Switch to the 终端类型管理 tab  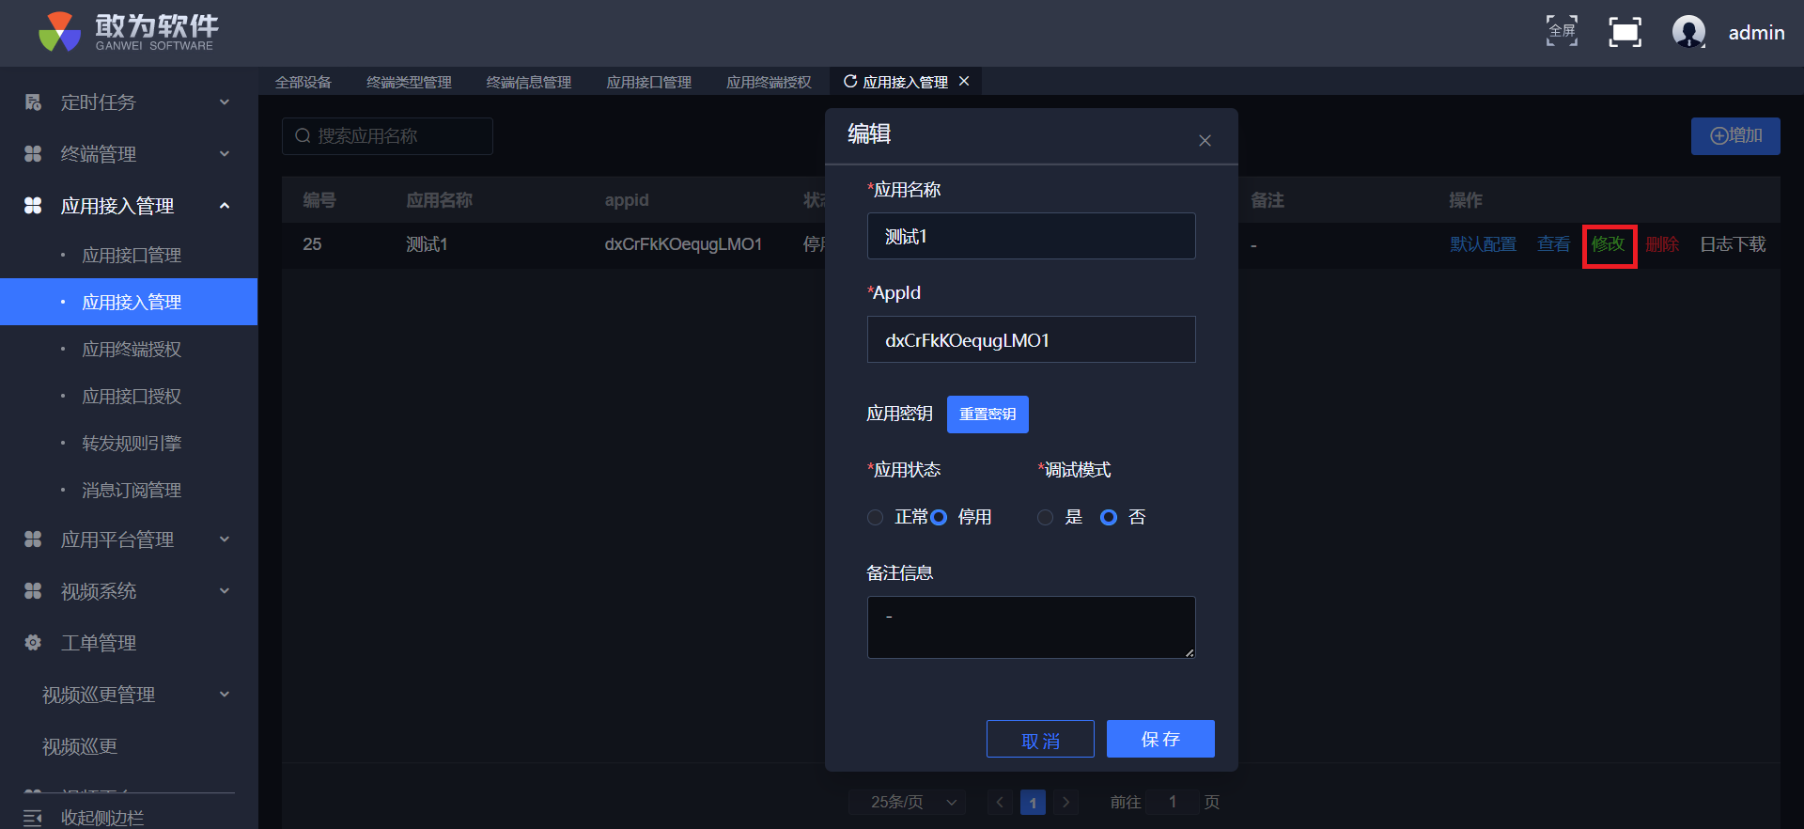[409, 82]
